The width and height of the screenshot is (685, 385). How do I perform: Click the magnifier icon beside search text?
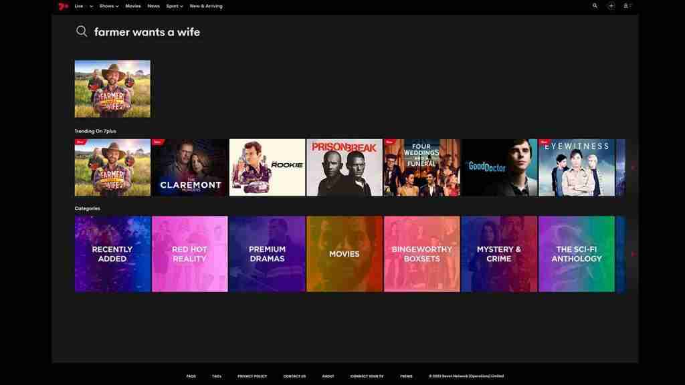(81, 31)
